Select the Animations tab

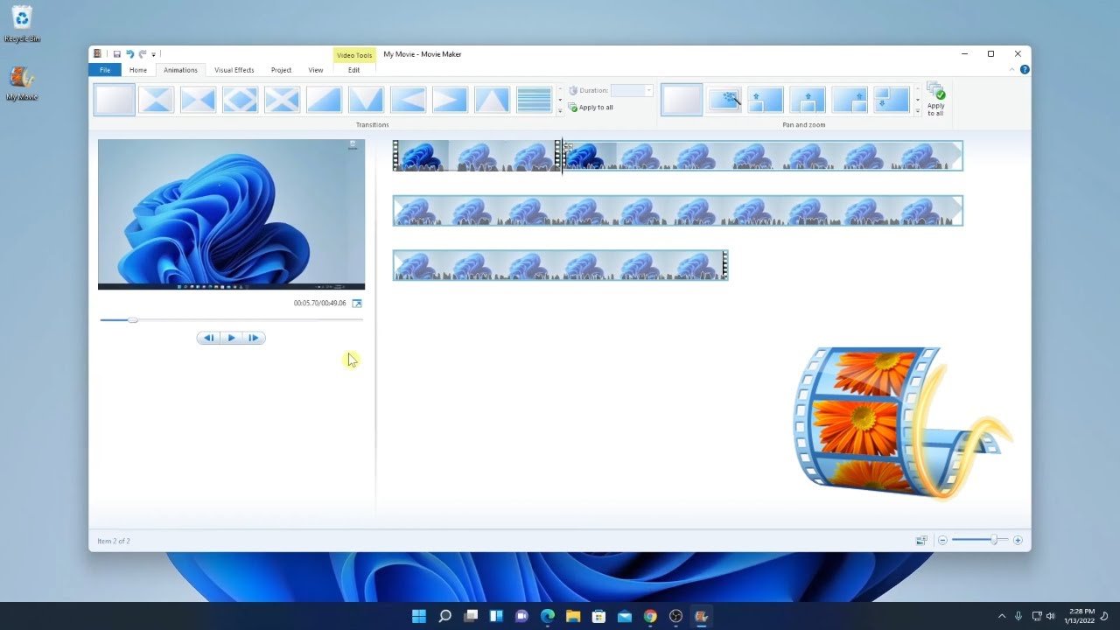coord(181,70)
